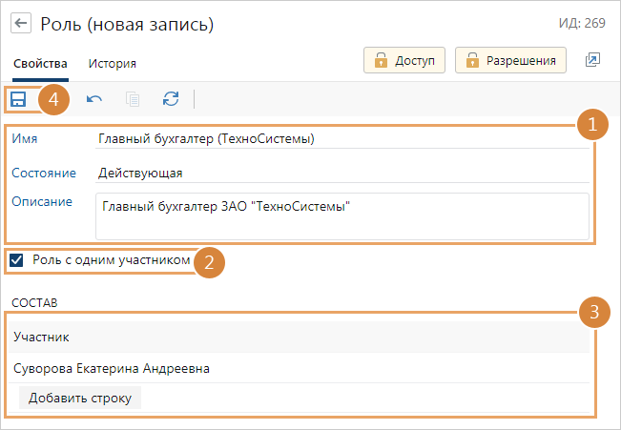621x430 pixels.
Task: Select the 'Свойства' tab
Action: coord(40,64)
